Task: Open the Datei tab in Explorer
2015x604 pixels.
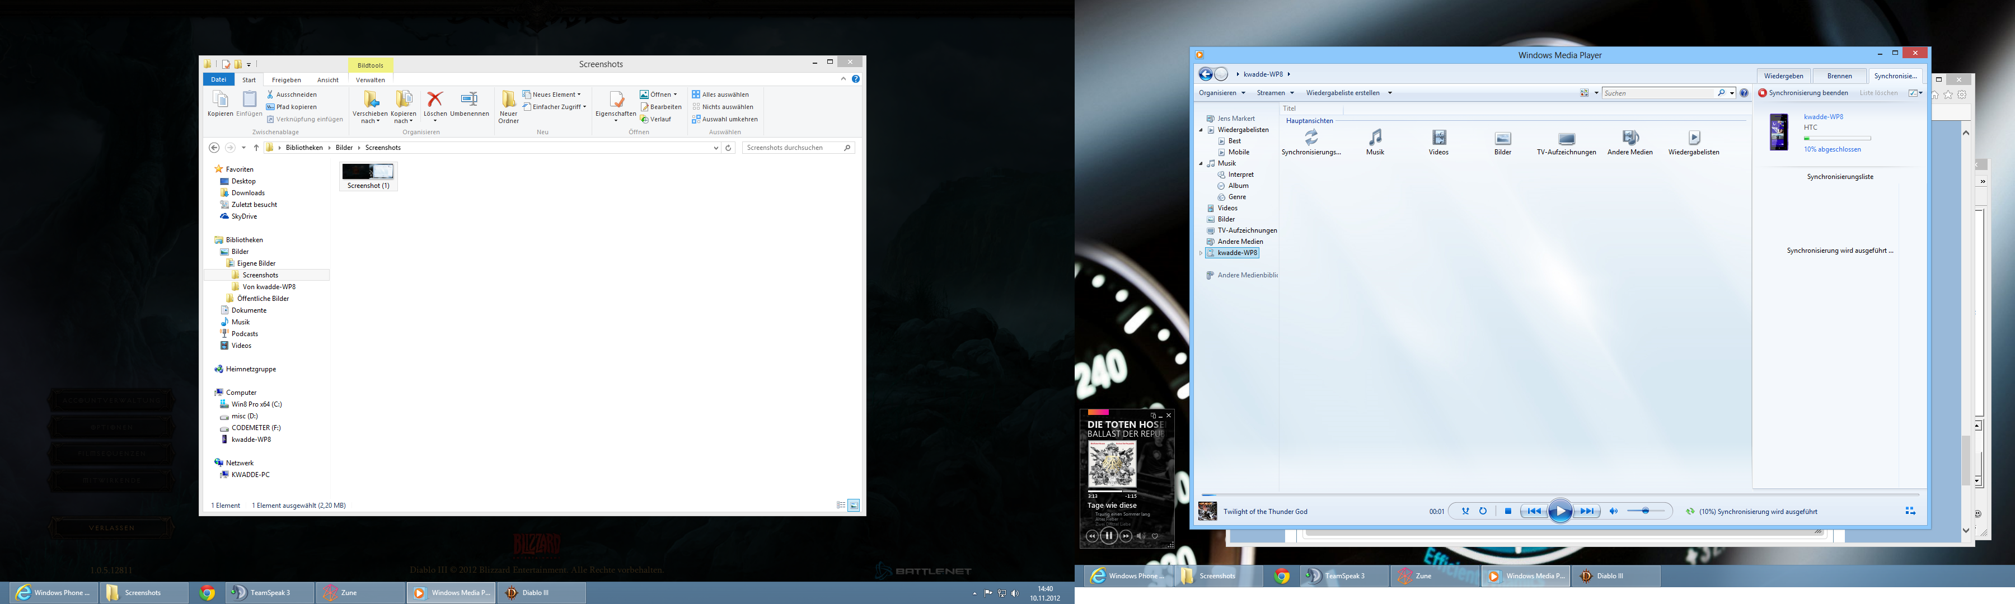Action: (x=218, y=80)
